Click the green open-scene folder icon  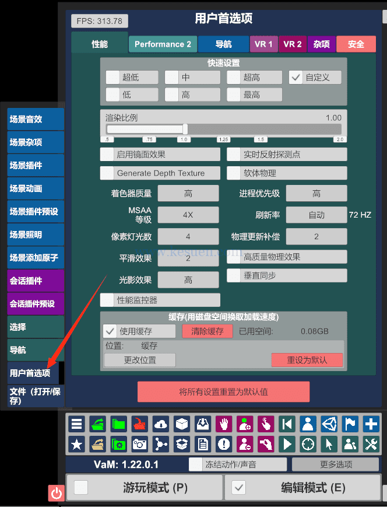97,424
